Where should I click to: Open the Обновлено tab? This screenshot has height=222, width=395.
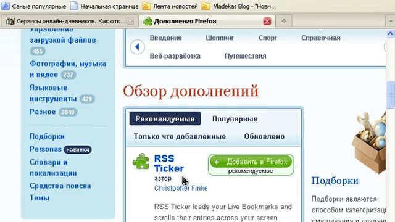click(264, 136)
